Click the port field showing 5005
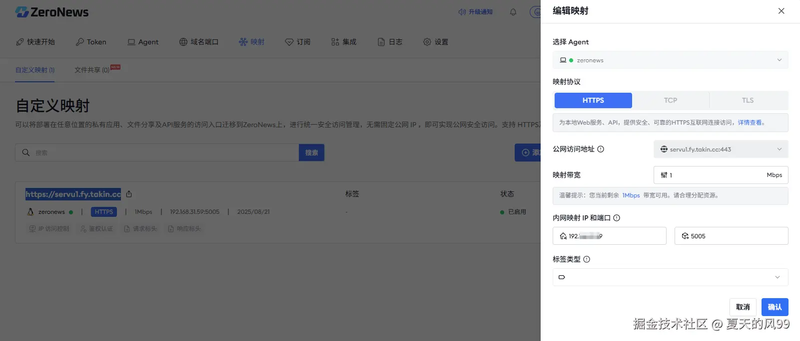 [x=731, y=236]
